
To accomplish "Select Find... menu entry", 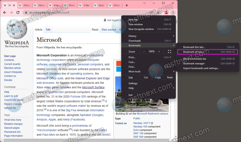I will point(148,67).
